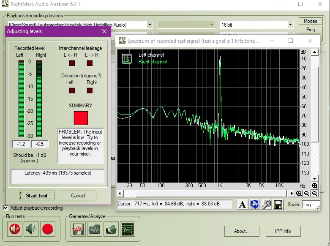Close the spectrum of recorded test signal window

(x=310, y=41)
